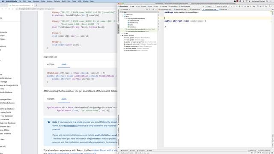Click the project panel hide icon

[156, 9]
